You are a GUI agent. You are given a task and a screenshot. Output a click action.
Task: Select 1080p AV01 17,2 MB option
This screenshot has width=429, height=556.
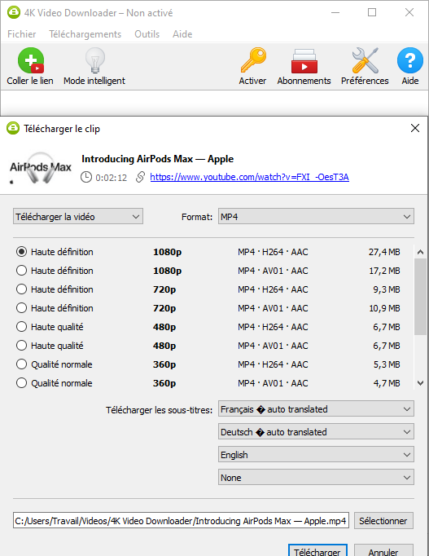pyautogui.click(x=22, y=271)
